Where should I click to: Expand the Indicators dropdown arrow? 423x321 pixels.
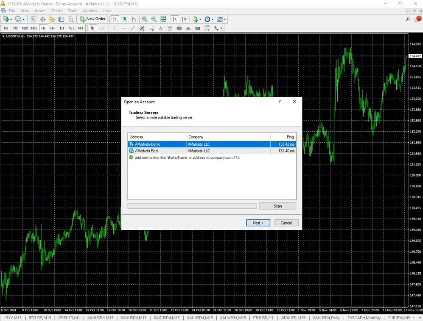click(x=200, y=19)
